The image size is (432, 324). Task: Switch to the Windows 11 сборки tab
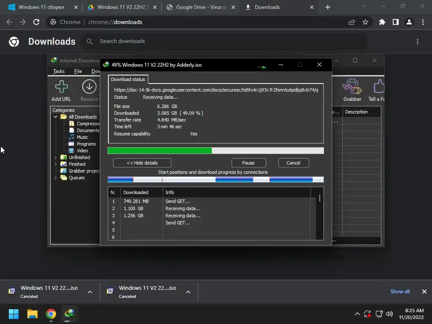41,7
